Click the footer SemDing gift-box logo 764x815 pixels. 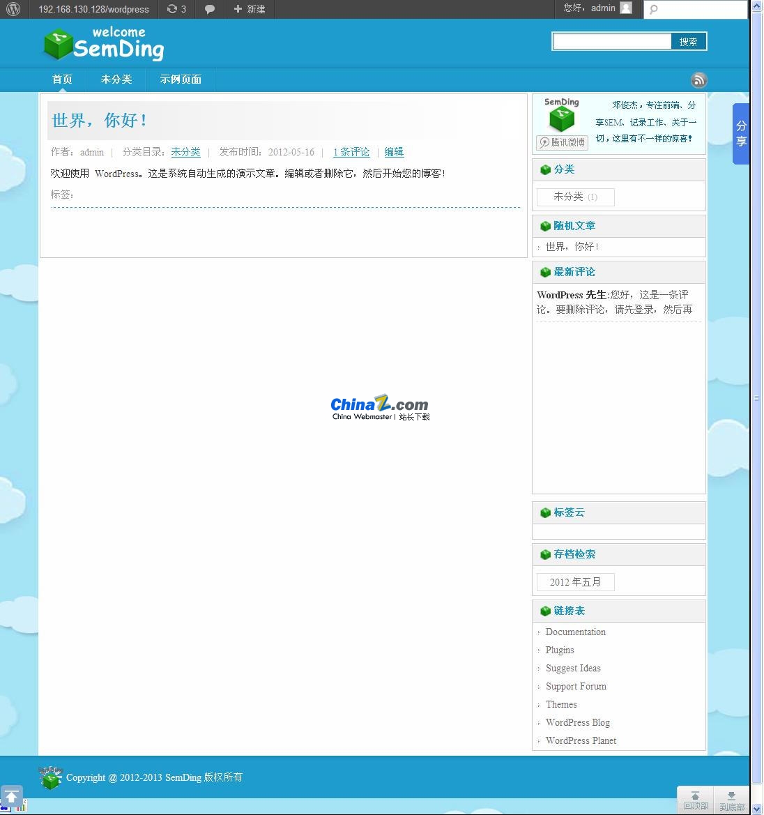click(50, 777)
